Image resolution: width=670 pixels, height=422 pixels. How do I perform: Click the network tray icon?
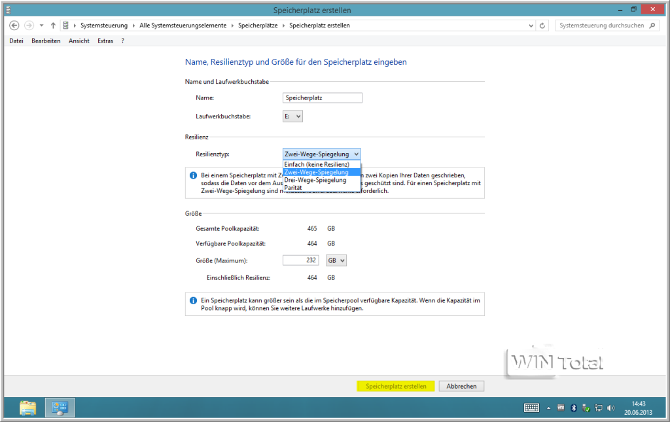[x=599, y=408]
